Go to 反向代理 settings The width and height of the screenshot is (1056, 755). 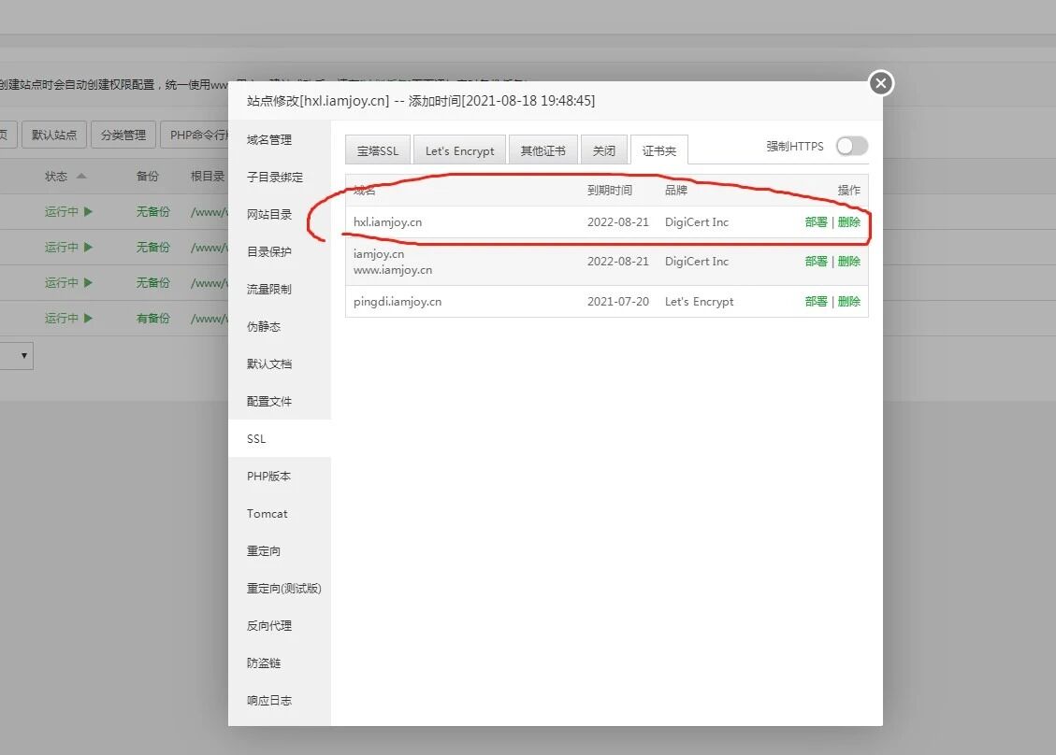(269, 625)
